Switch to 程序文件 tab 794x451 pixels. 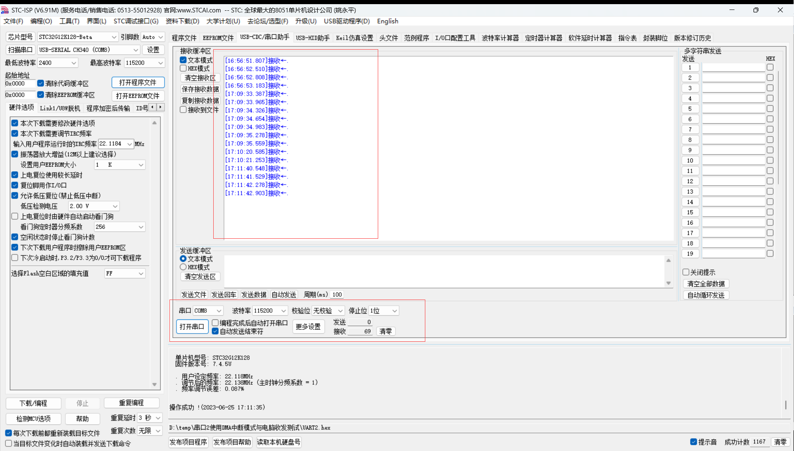[184, 38]
